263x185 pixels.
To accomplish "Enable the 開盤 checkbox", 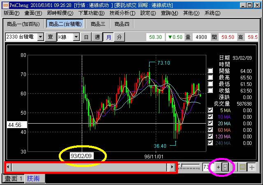I will point(210,71).
